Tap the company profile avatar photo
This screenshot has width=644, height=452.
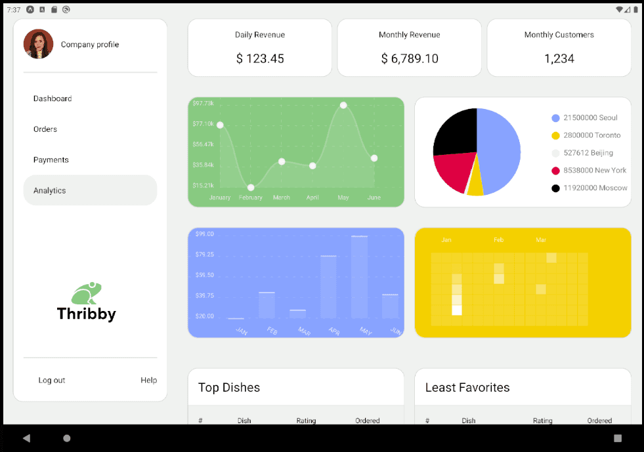[38, 45]
